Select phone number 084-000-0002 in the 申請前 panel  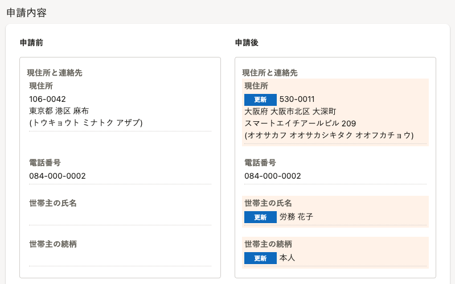coord(58,176)
